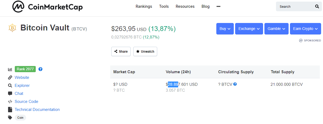Click the 0,02792676 BTC price

tap(126, 37)
